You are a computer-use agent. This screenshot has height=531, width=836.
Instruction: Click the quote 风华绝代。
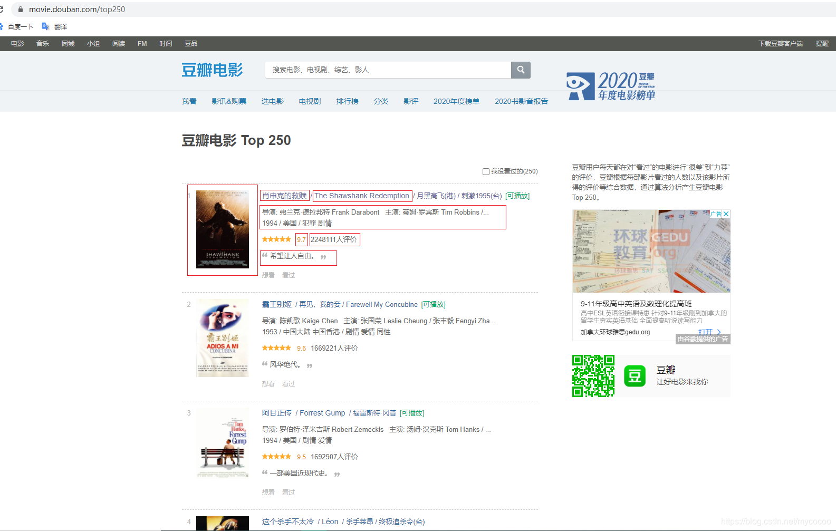coord(286,364)
